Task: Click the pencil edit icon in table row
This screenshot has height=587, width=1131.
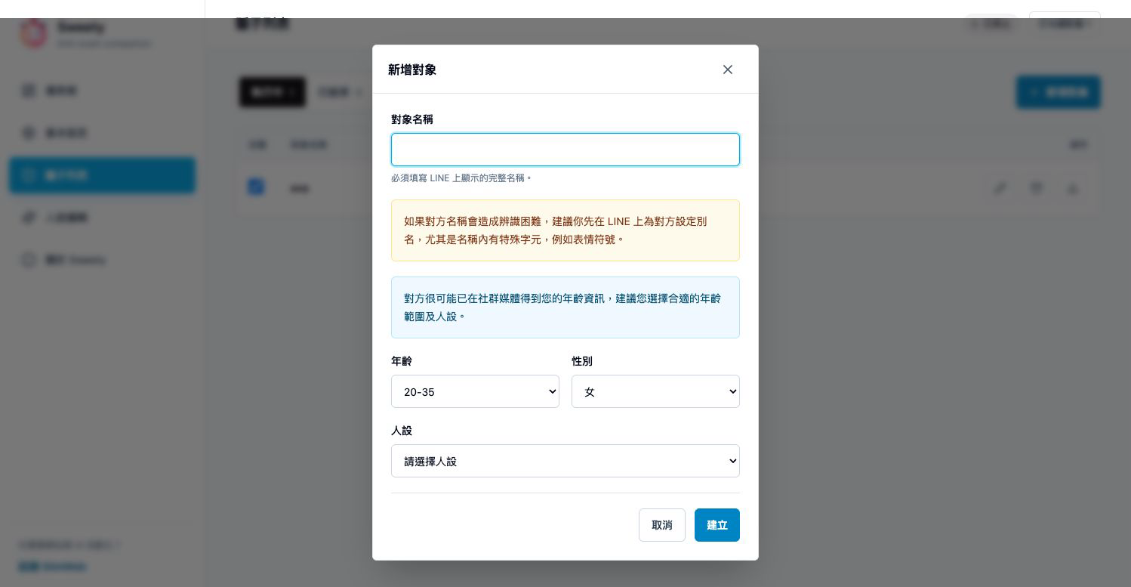Action: pyautogui.click(x=1000, y=187)
